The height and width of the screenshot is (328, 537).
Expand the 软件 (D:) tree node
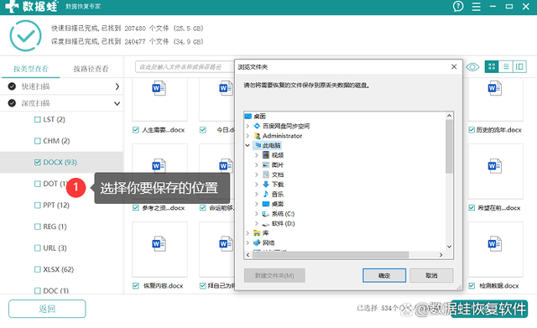[x=257, y=224]
